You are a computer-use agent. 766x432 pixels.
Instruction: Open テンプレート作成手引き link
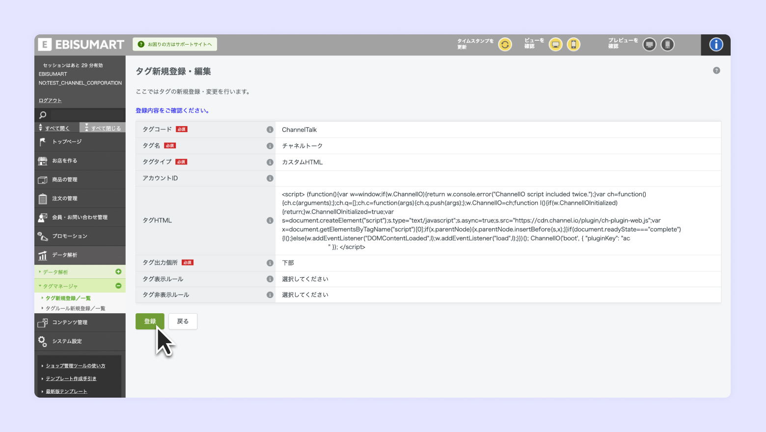point(71,378)
